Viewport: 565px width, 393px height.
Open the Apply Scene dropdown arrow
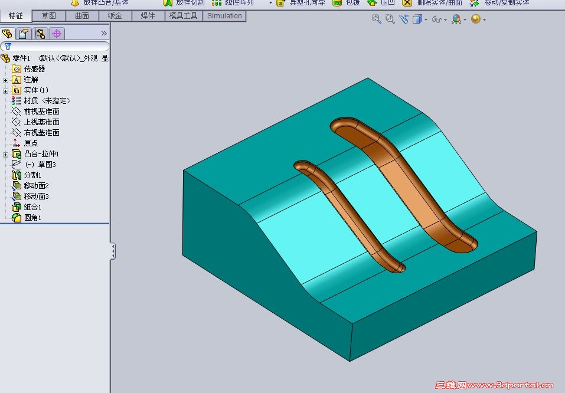484,19
